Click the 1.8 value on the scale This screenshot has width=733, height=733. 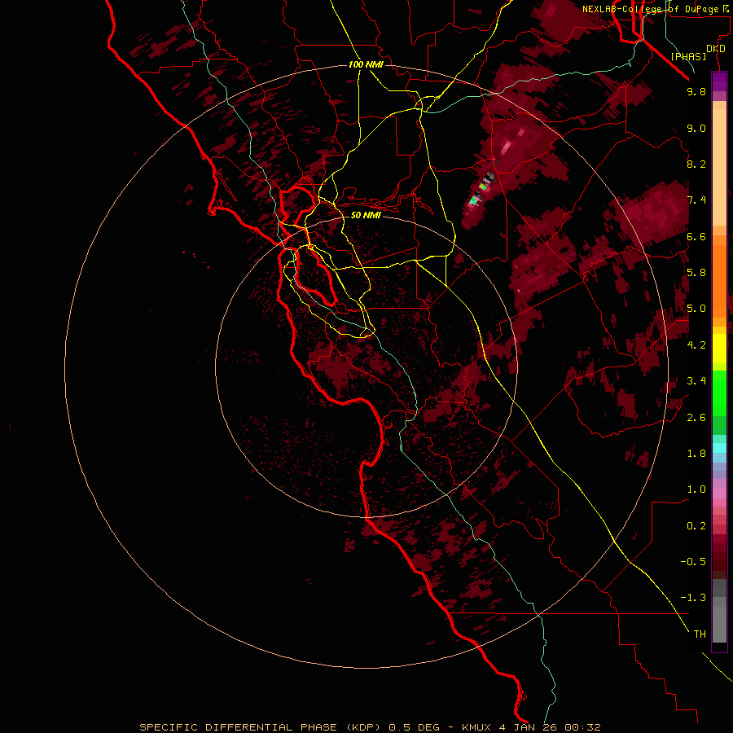coord(696,454)
